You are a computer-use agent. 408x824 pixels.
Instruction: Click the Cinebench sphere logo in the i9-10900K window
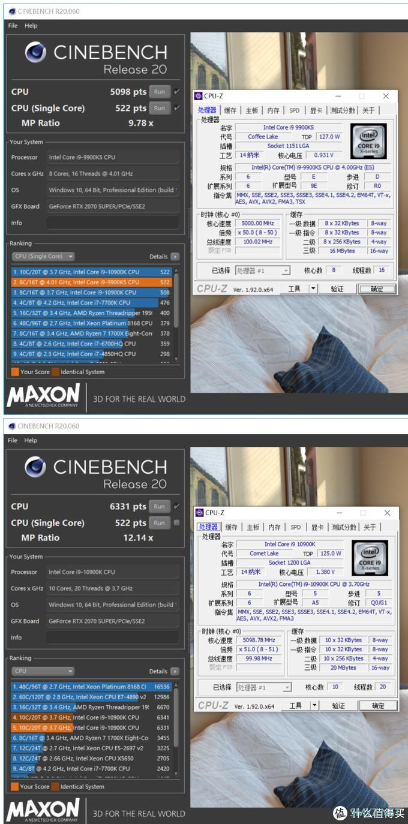click(35, 467)
